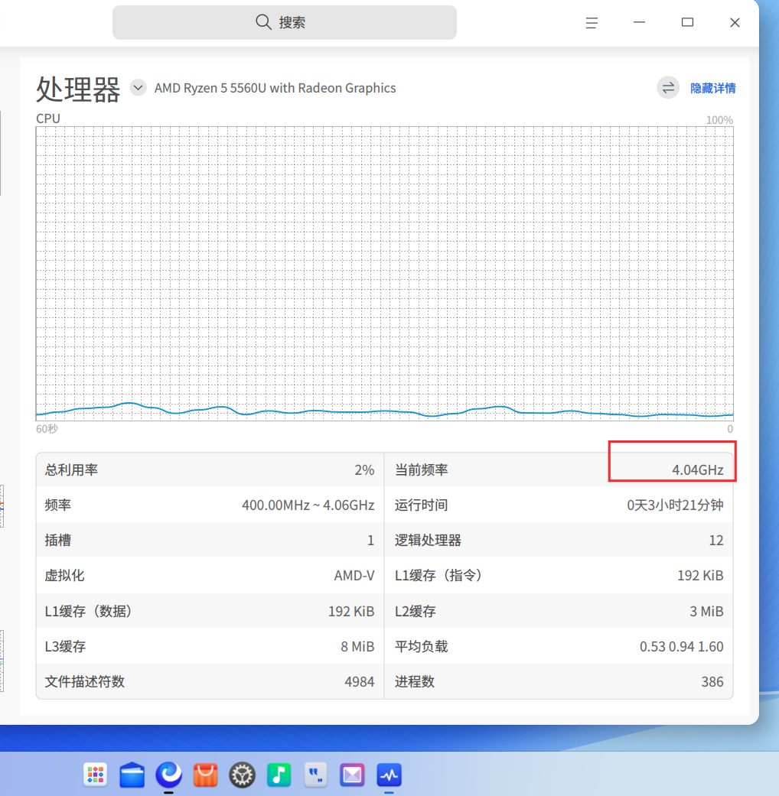779x796 pixels.
Task: Click the 当前频率 label
Action: [x=422, y=470]
